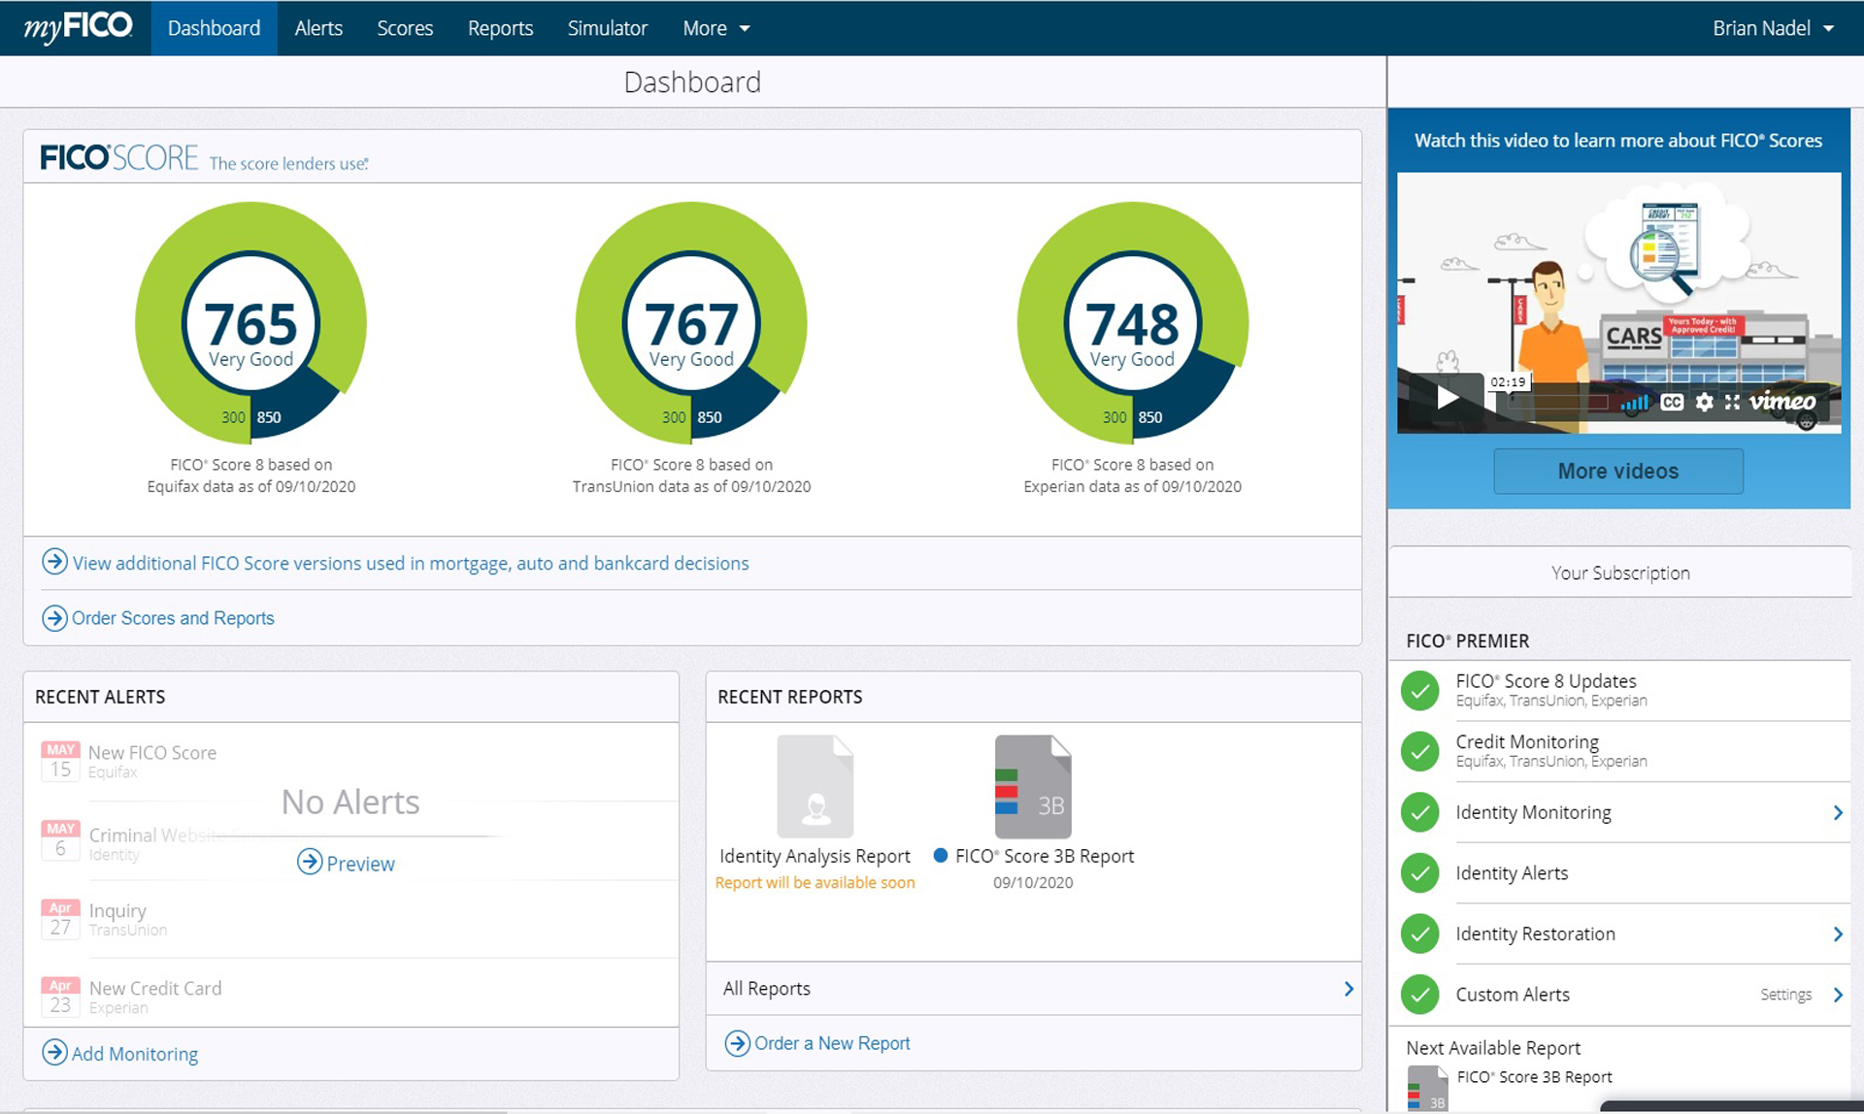The image size is (1864, 1114).
Task: Click Identity Restoration checkmark icon
Action: (1419, 934)
